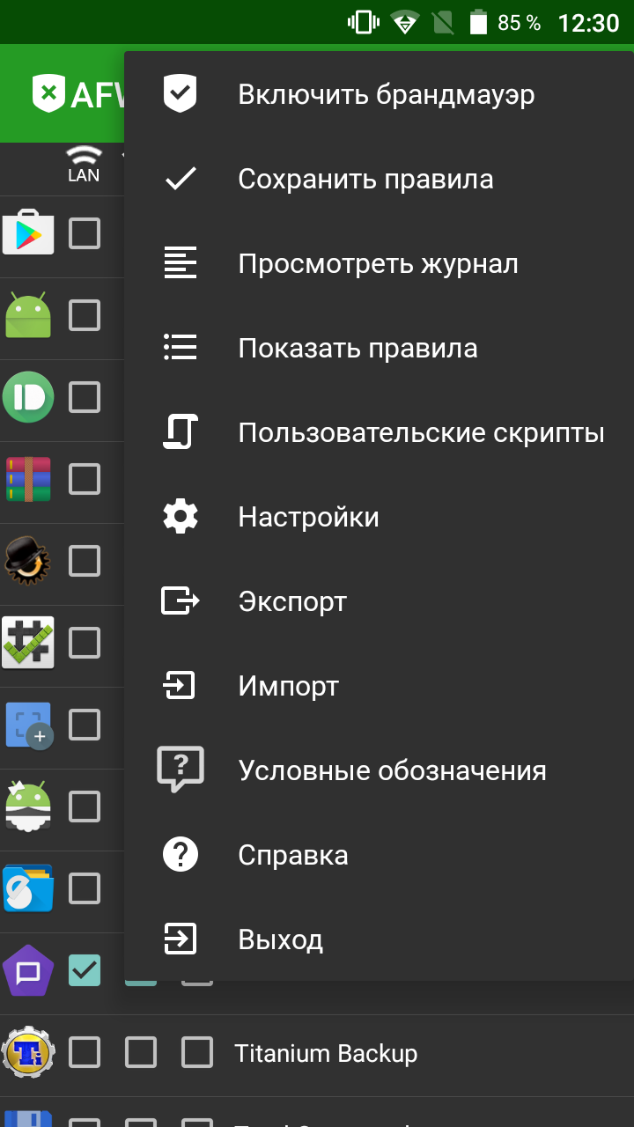Viewport: 634px width, 1127px height.
Task: Click the list icon for Показать правила
Action: coord(181,348)
